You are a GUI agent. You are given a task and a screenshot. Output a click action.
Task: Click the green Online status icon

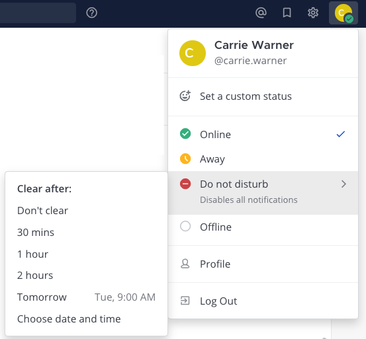185,133
